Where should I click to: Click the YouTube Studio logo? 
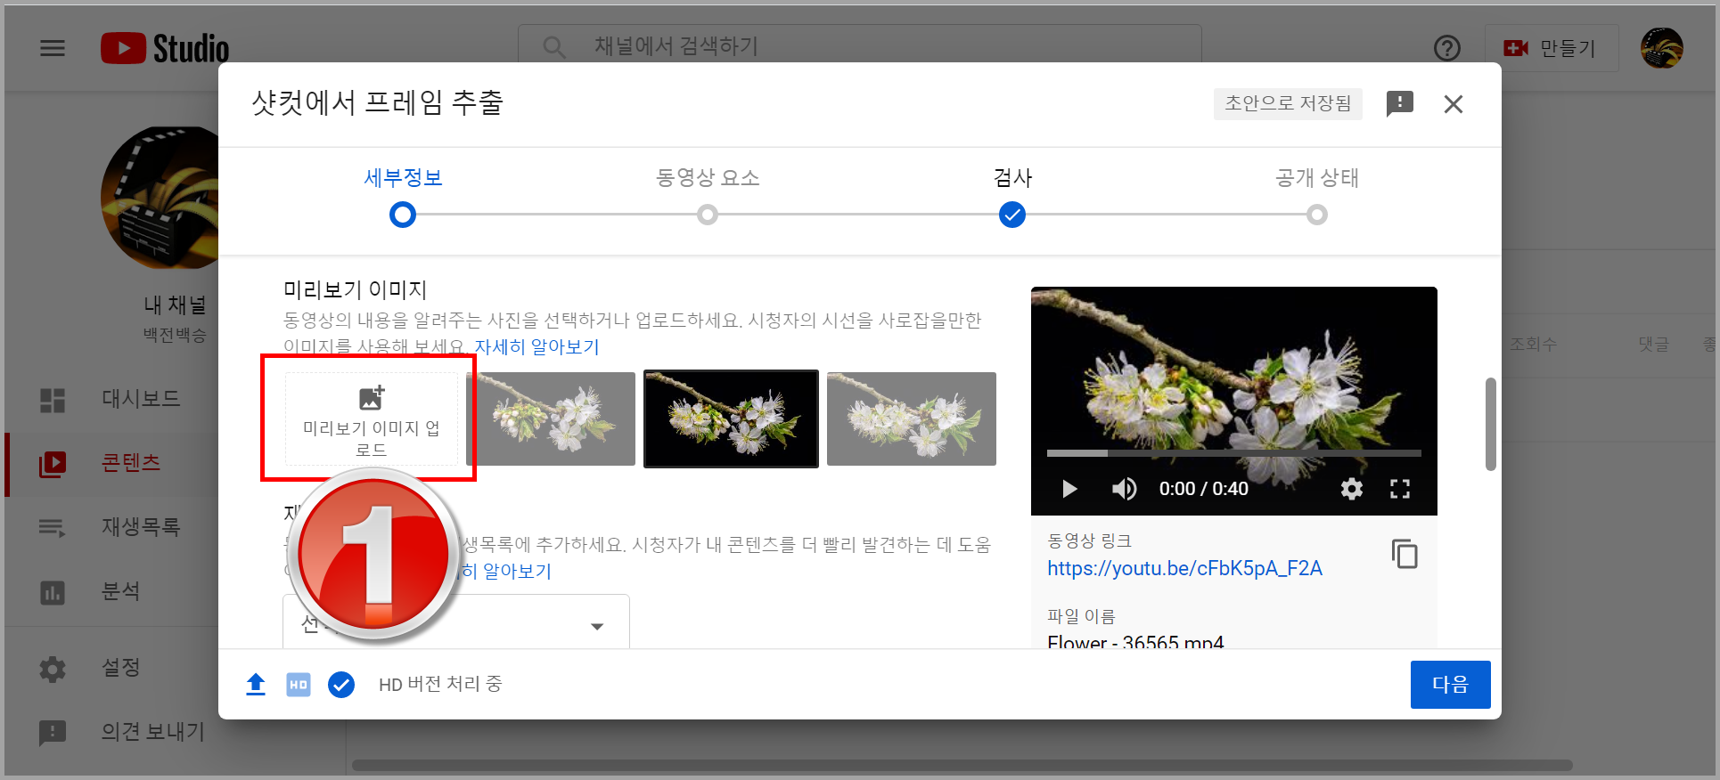[x=165, y=48]
